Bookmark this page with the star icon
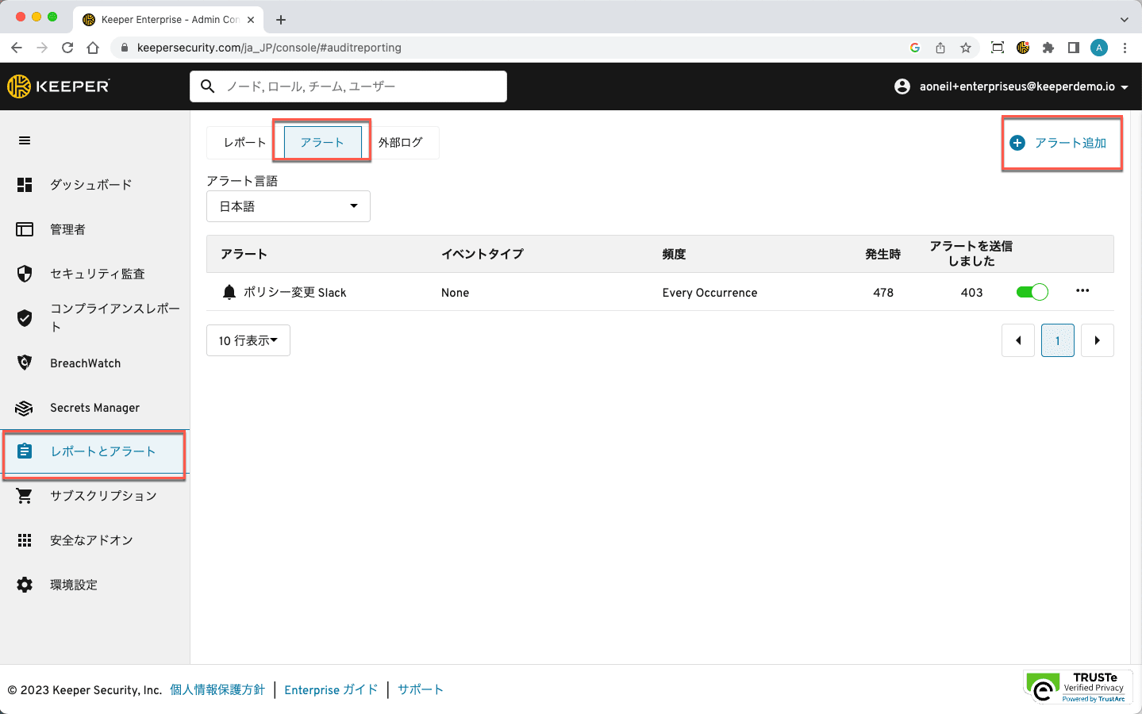This screenshot has width=1142, height=714. [966, 48]
